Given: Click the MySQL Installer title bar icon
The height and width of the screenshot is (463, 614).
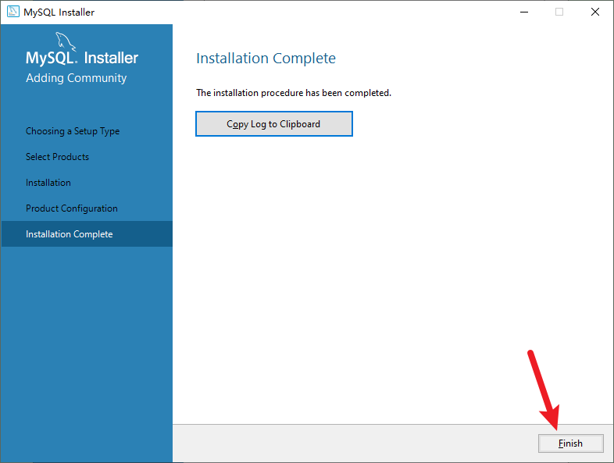Looking at the screenshot, I should pyautogui.click(x=13, y=12).
